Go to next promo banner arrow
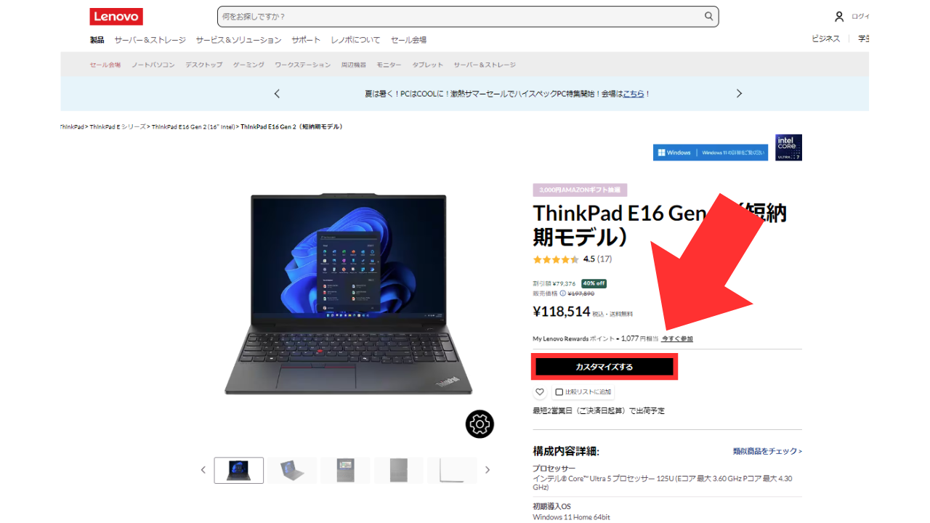This screenshot has height=523, width=930. pyautogui.click(x=739, y=94)
